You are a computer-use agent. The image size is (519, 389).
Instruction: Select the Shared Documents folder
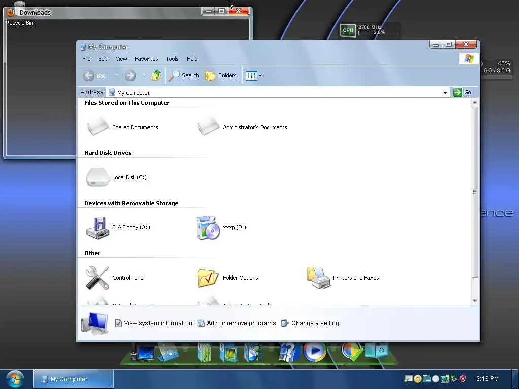[122, 127]
